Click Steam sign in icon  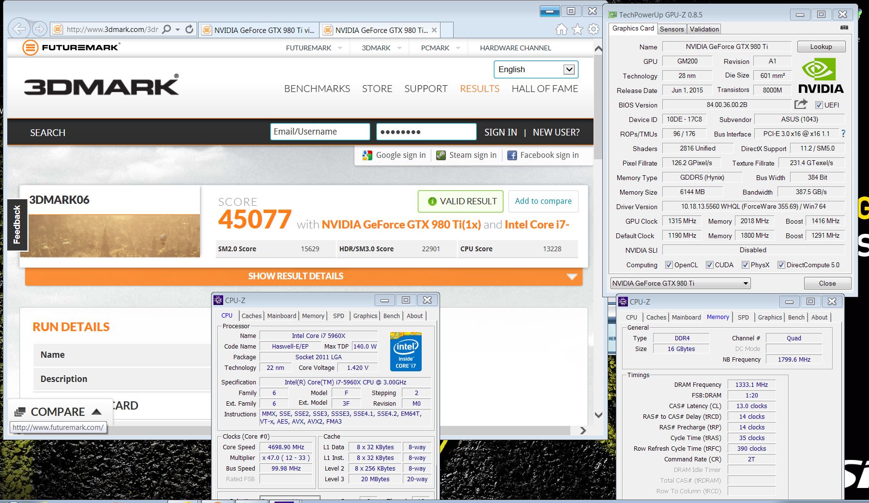tap(441, 155)
